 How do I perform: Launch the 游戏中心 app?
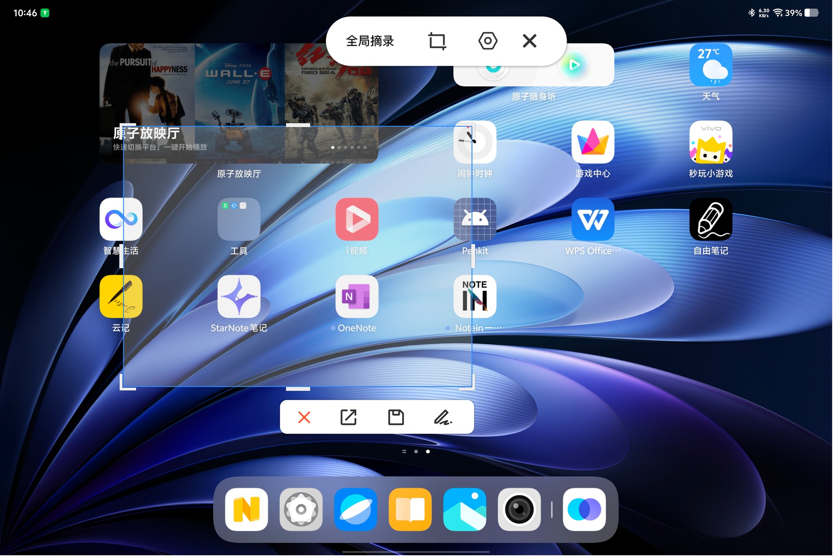click(593, 142)
